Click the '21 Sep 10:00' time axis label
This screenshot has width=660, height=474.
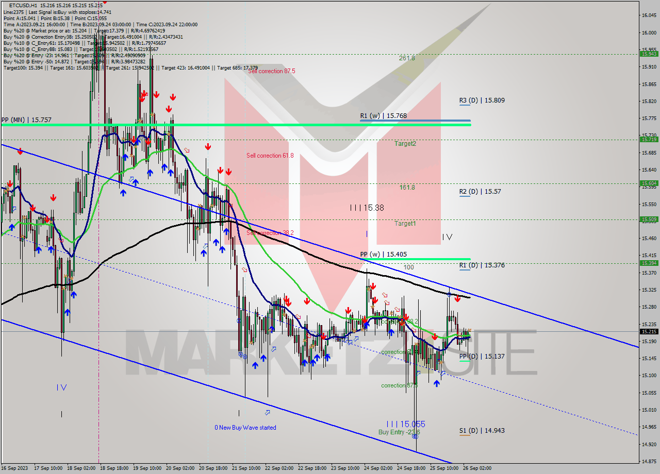(246, 468)
